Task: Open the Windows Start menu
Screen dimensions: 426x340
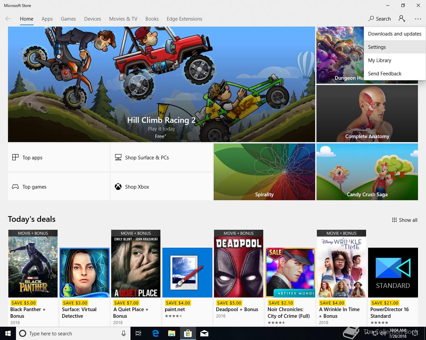Action: tap(8, 333)
